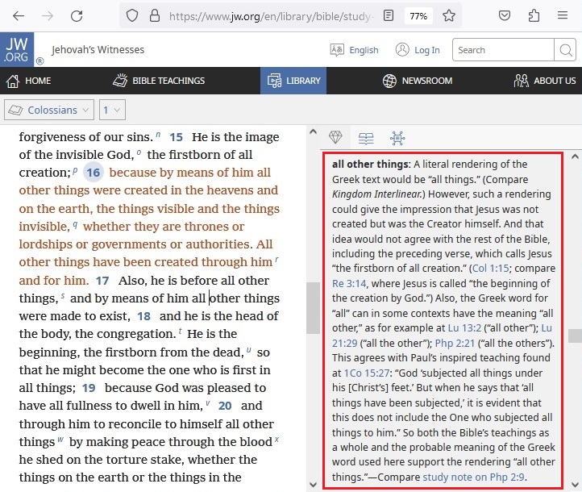Image resolution: width=582 pixels, height=492 pixels.
Task: Open the tracking protection shield icon
Action: [x=132, y=15]
